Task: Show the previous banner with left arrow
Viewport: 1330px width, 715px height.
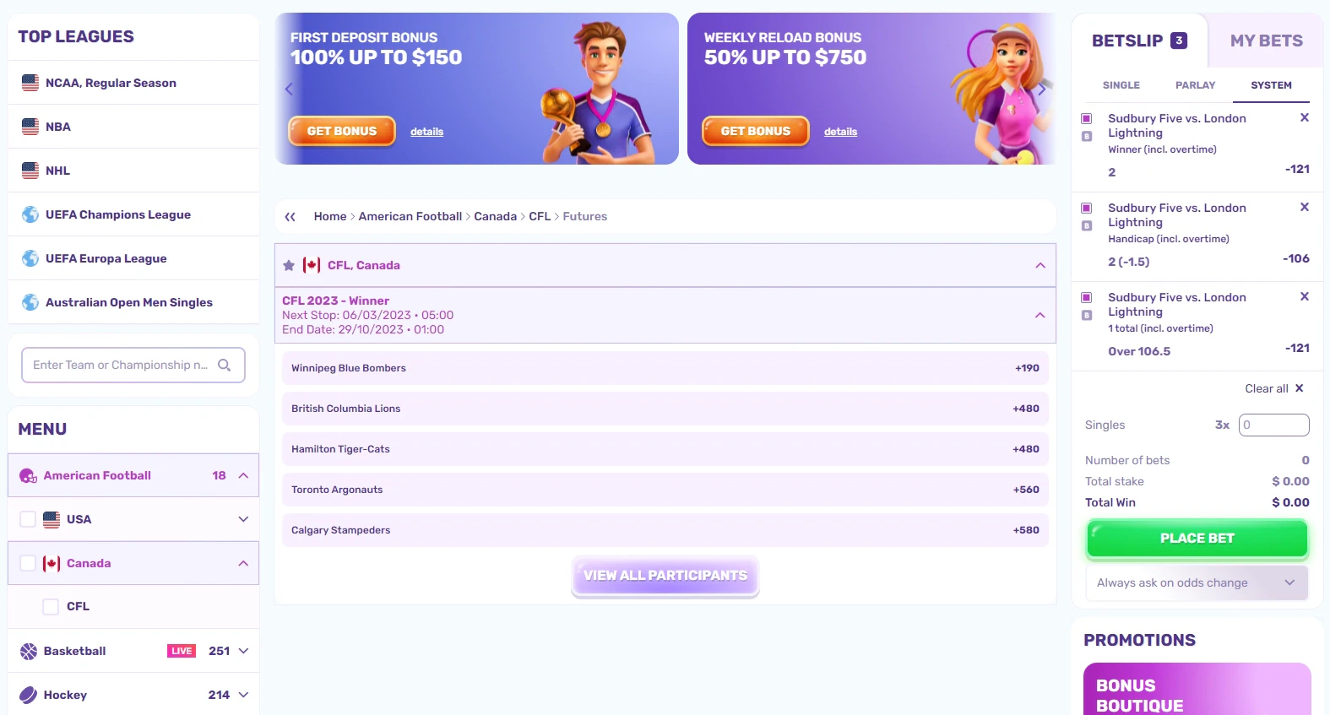Action: (289, 89)
